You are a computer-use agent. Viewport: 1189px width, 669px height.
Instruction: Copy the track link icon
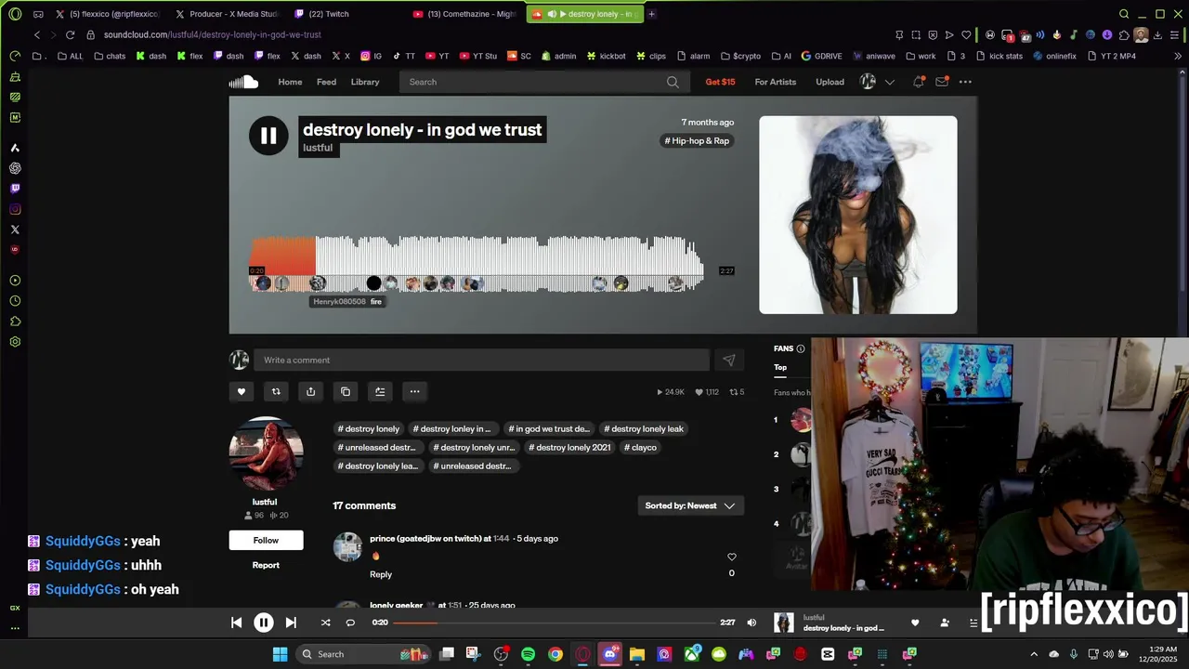click(x=346, y=391)
